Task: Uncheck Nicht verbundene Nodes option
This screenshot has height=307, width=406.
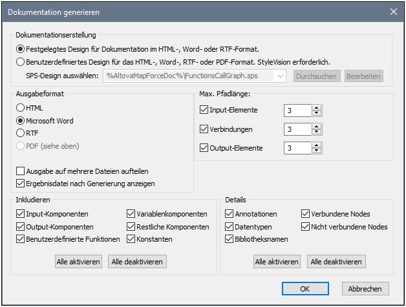Action: click(x=306, y=227)
